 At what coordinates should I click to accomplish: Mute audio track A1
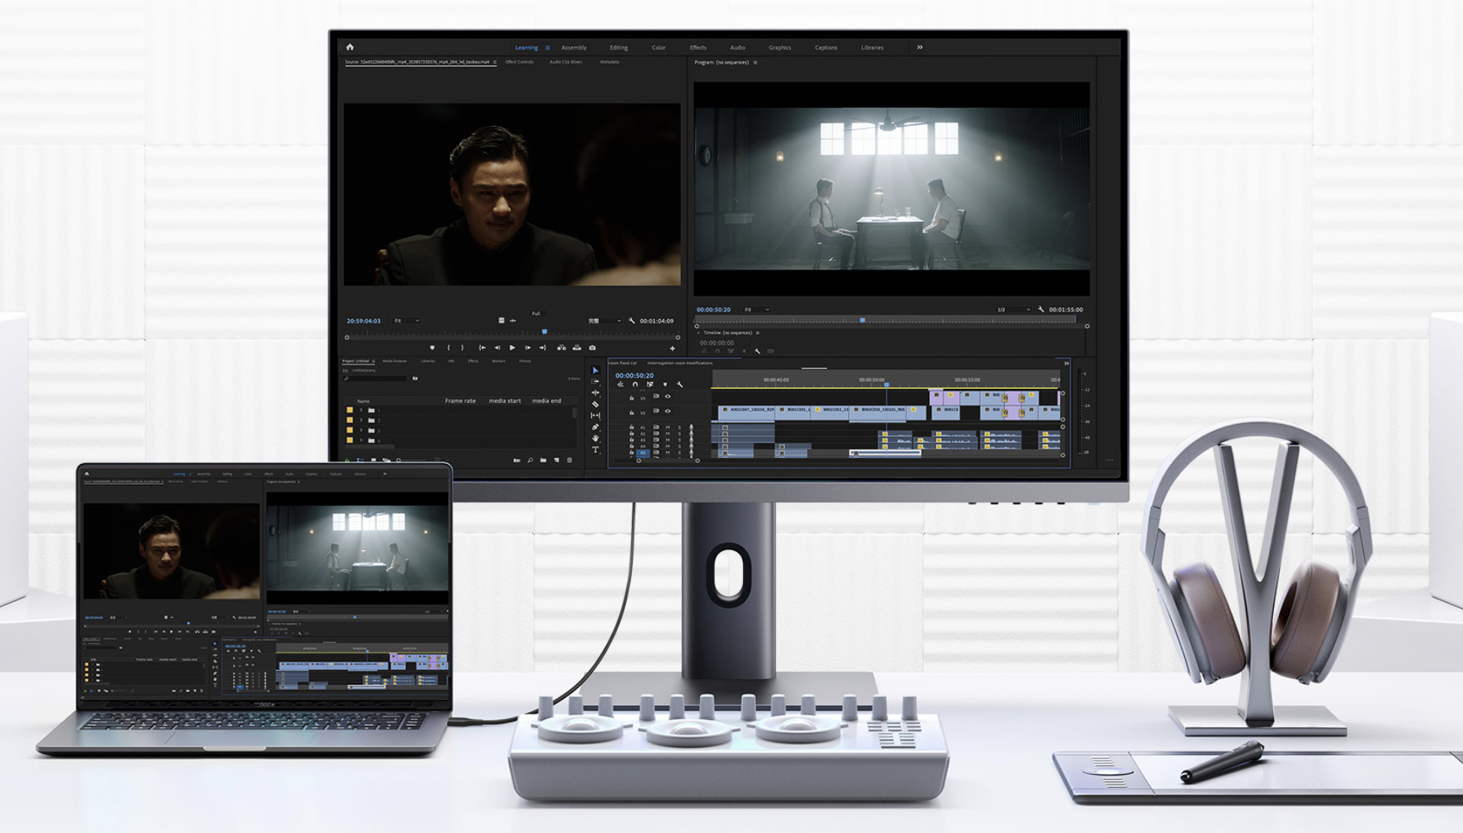pyautogui.click(x=668, y=427)
